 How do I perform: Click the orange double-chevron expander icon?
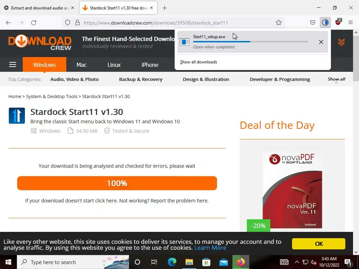tap(341, 42)
